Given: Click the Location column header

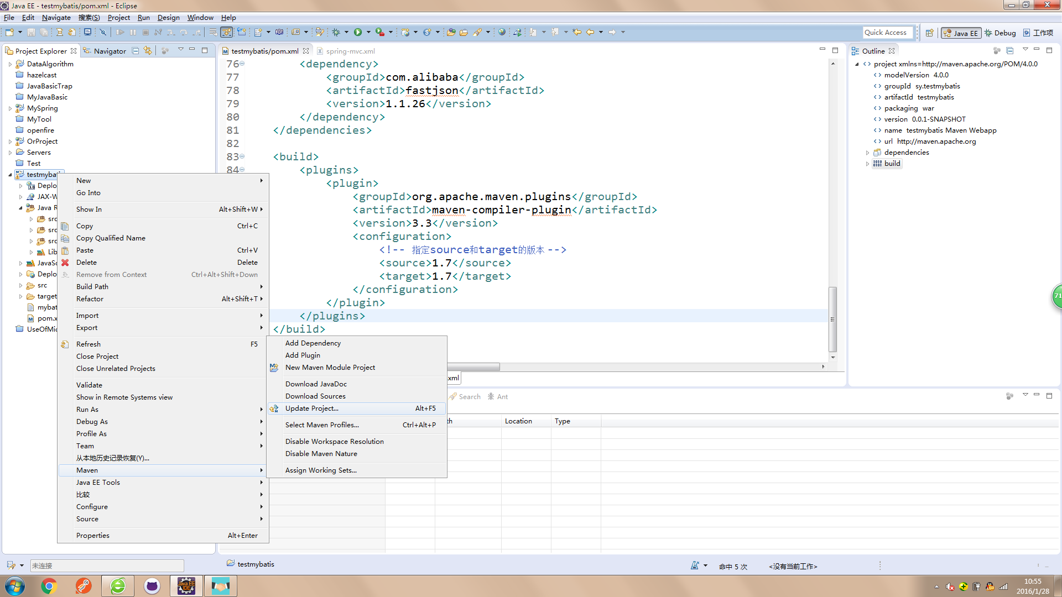Looking at the screenshot, I should click(525, 421).
